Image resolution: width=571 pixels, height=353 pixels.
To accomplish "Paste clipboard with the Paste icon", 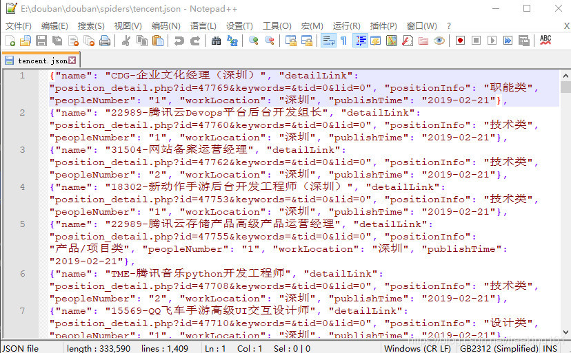I will pyautogui.click(x=158, y=41).
